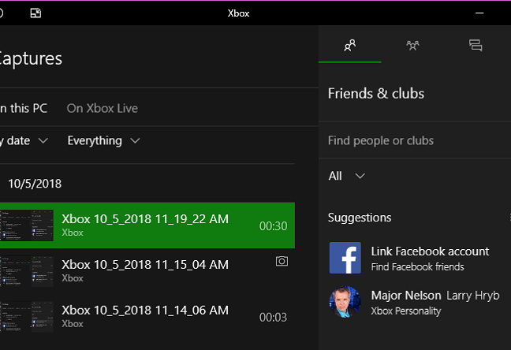Click the Find people or clubs field
The image size is (511, 350).
[415, 140]
